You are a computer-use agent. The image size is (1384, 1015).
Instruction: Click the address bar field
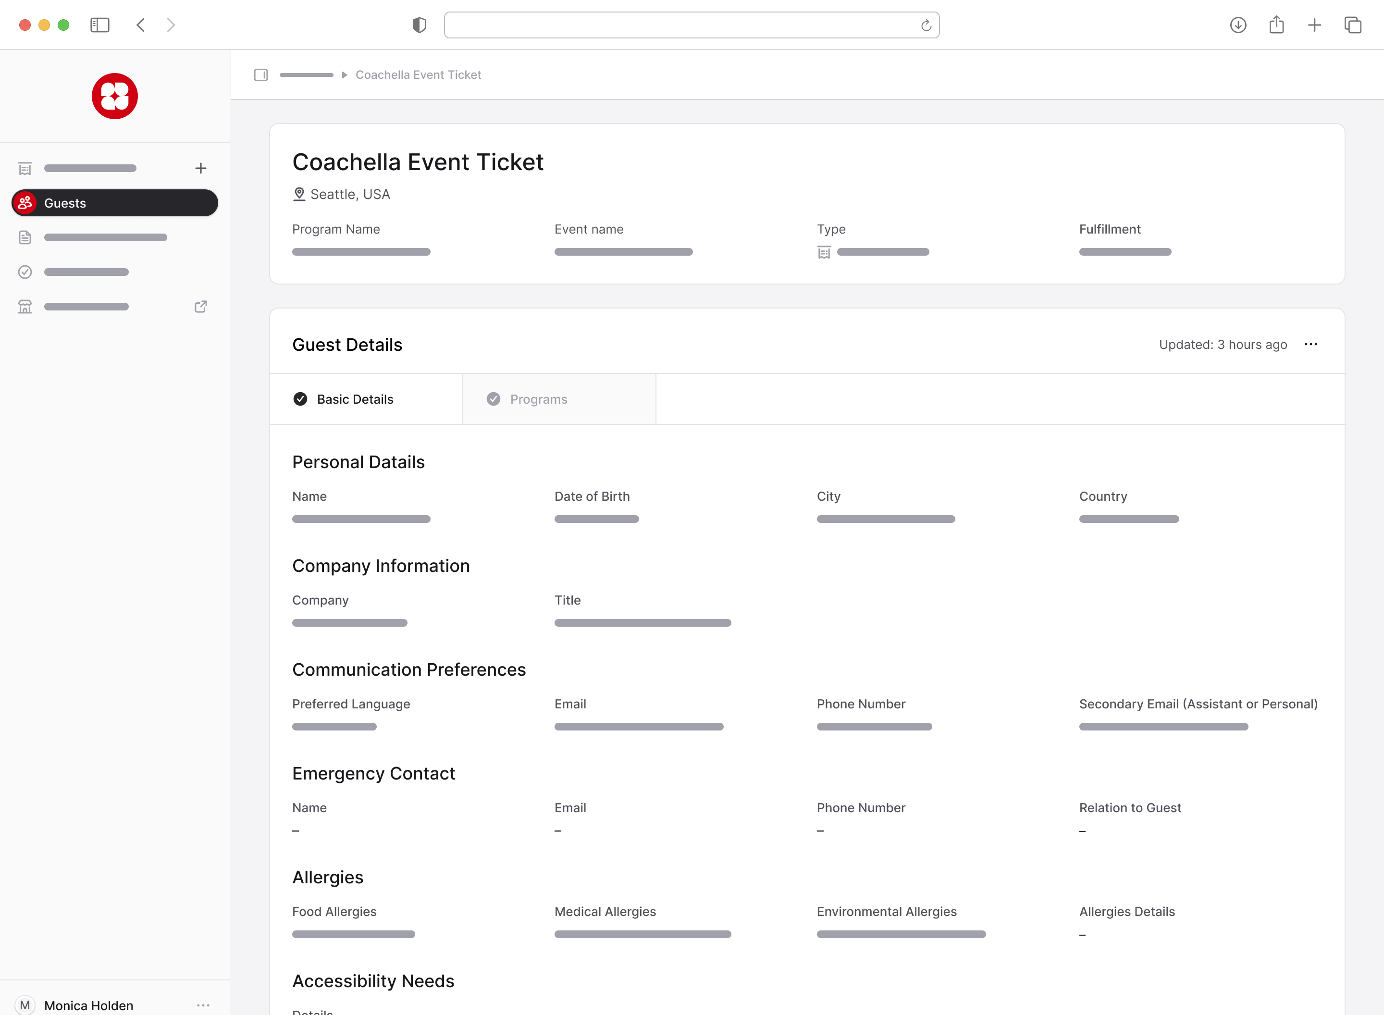692,25
